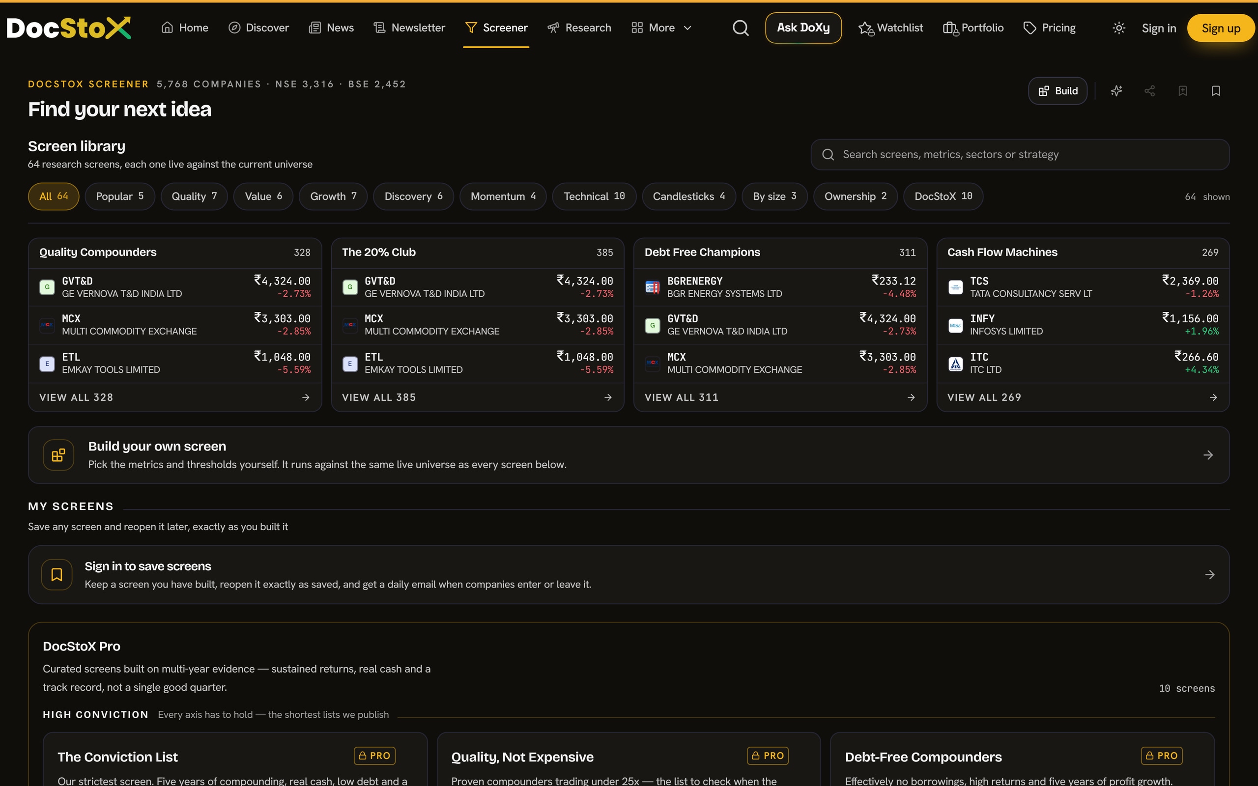This screenshot has width=1258, height=786.
Task: Select the Popular 5 filter chip
Action: 119,196
